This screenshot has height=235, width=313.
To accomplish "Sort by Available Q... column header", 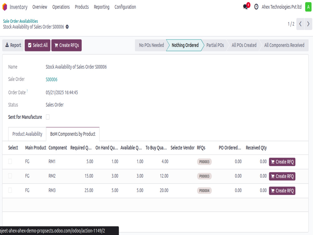I will tap(131, 148).
